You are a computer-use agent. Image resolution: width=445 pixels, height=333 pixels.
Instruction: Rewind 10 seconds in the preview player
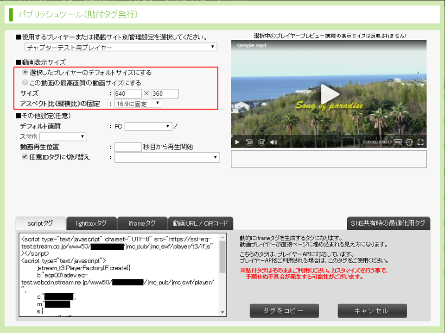249,142
